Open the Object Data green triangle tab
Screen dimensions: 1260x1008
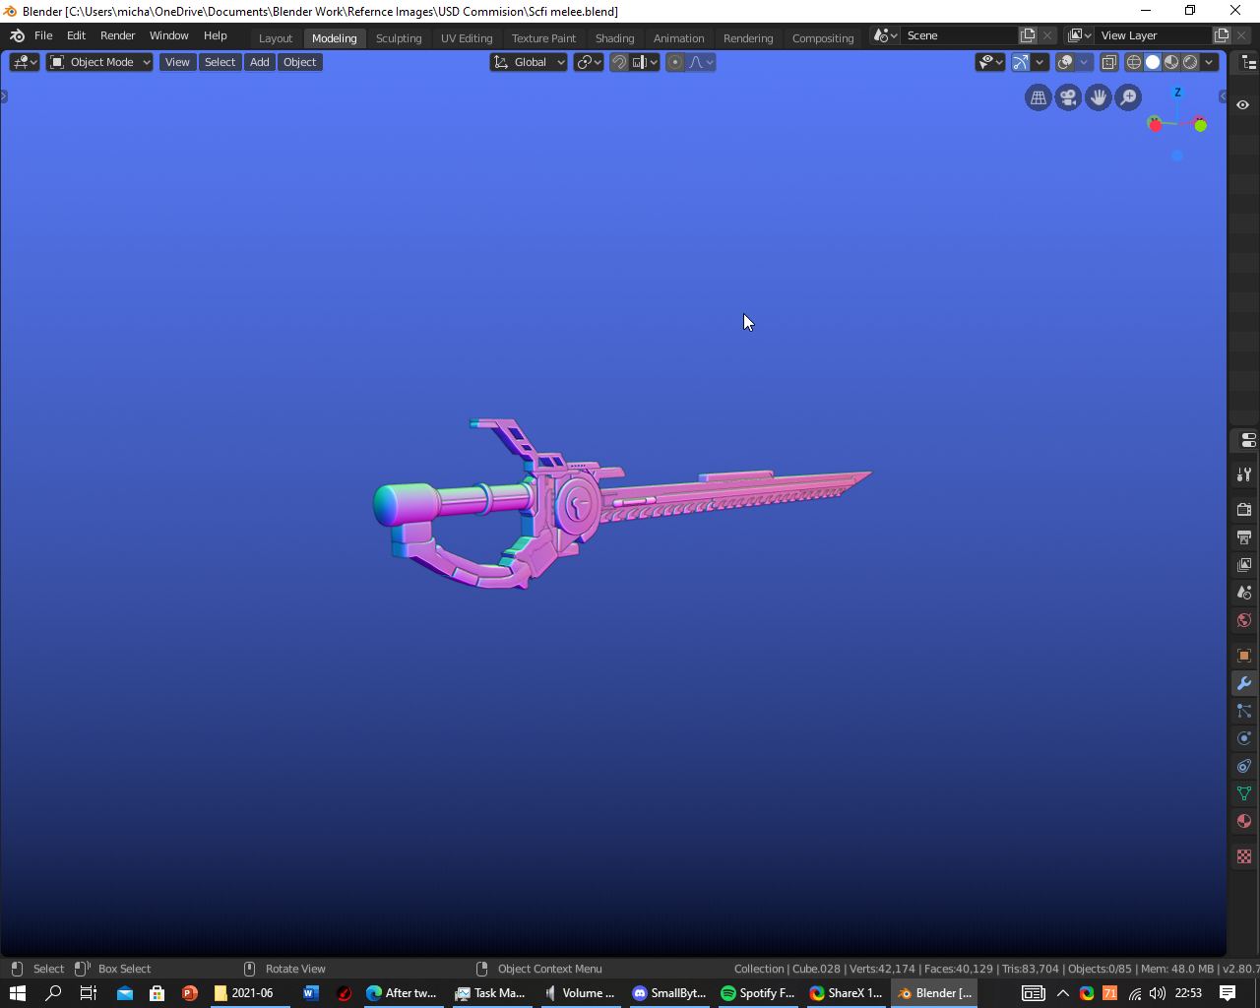(x=1244, y=793)
